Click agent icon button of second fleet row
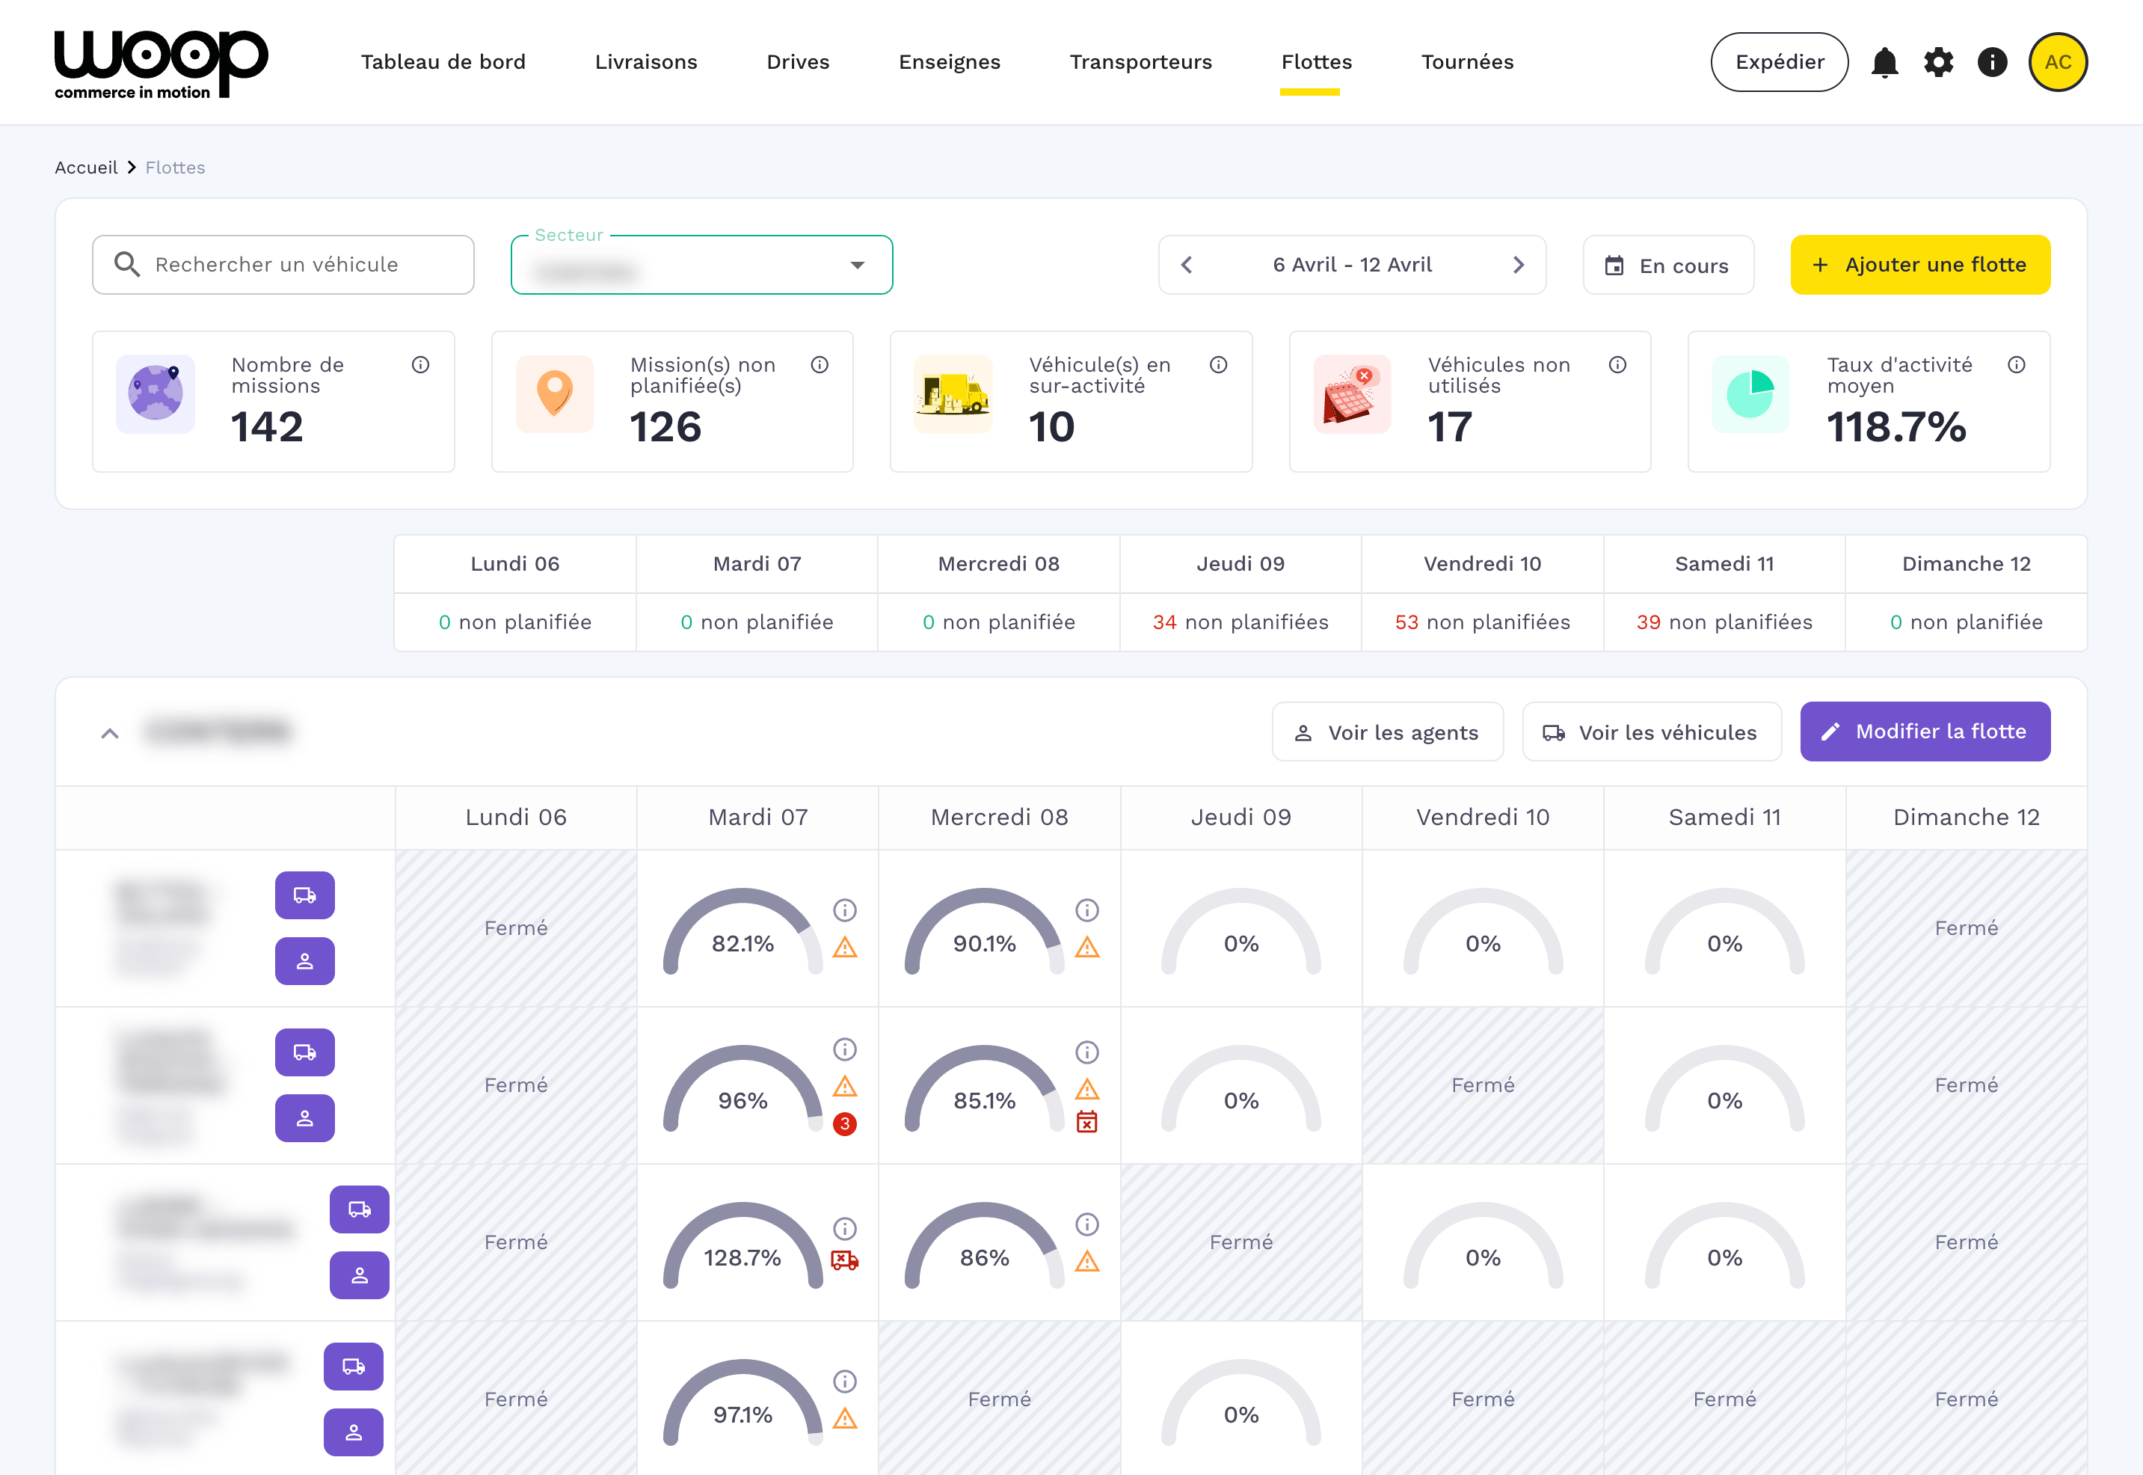 305,1118
